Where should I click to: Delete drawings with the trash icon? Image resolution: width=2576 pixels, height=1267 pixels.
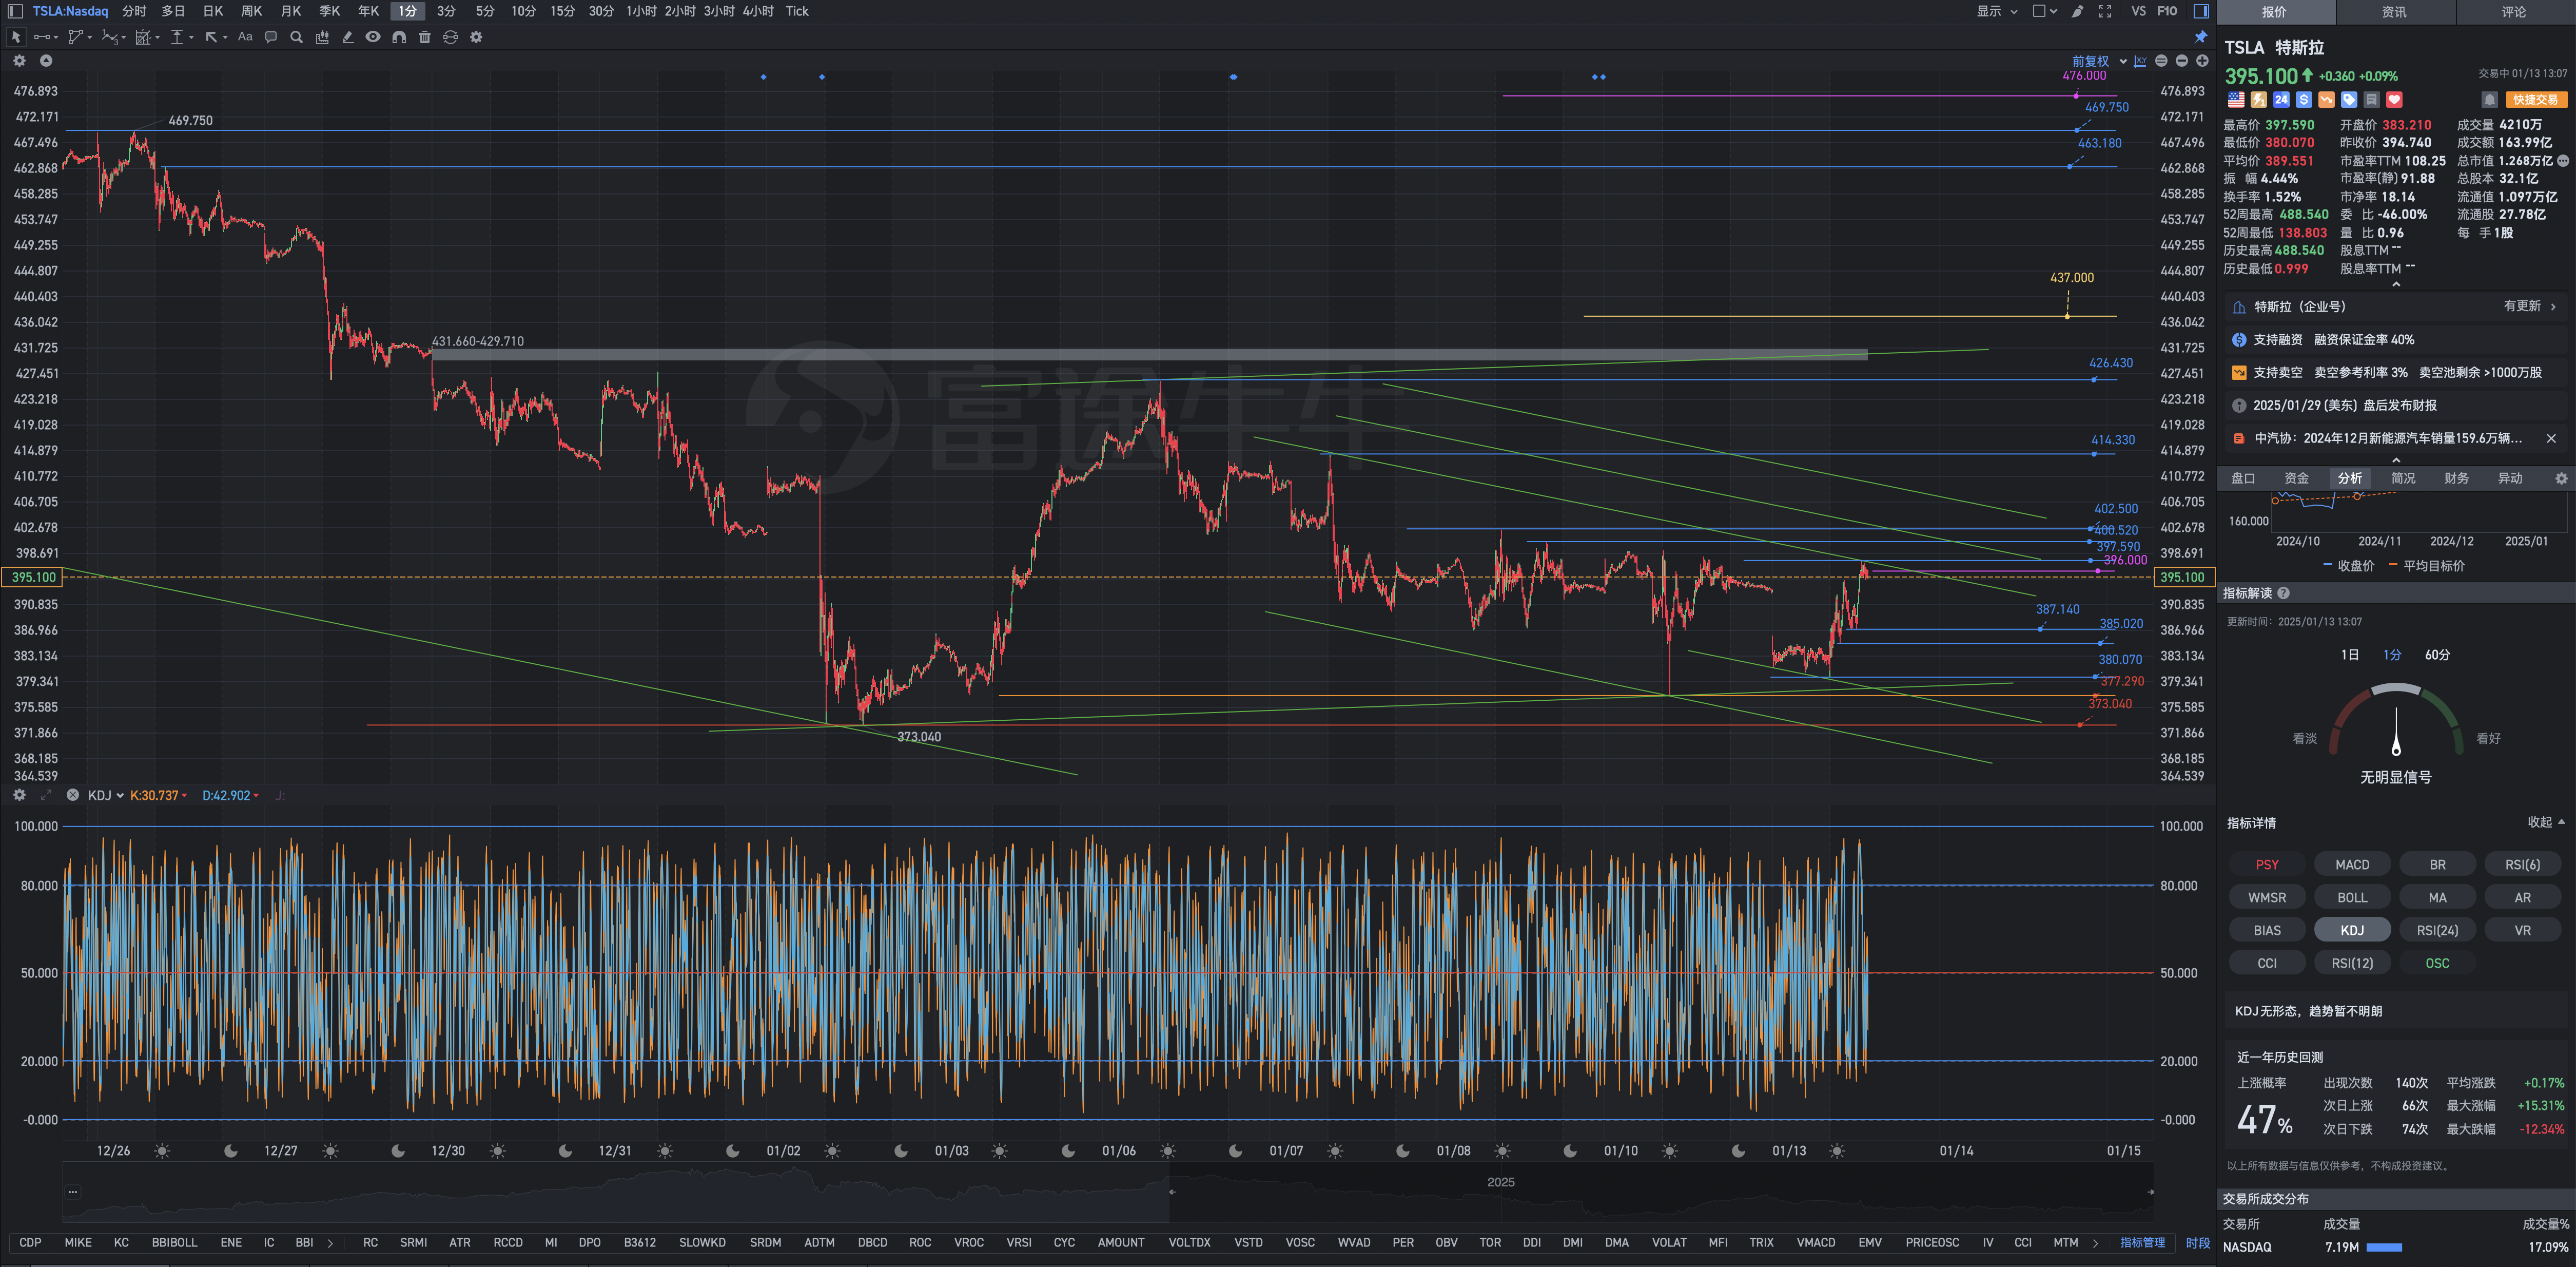424,37
